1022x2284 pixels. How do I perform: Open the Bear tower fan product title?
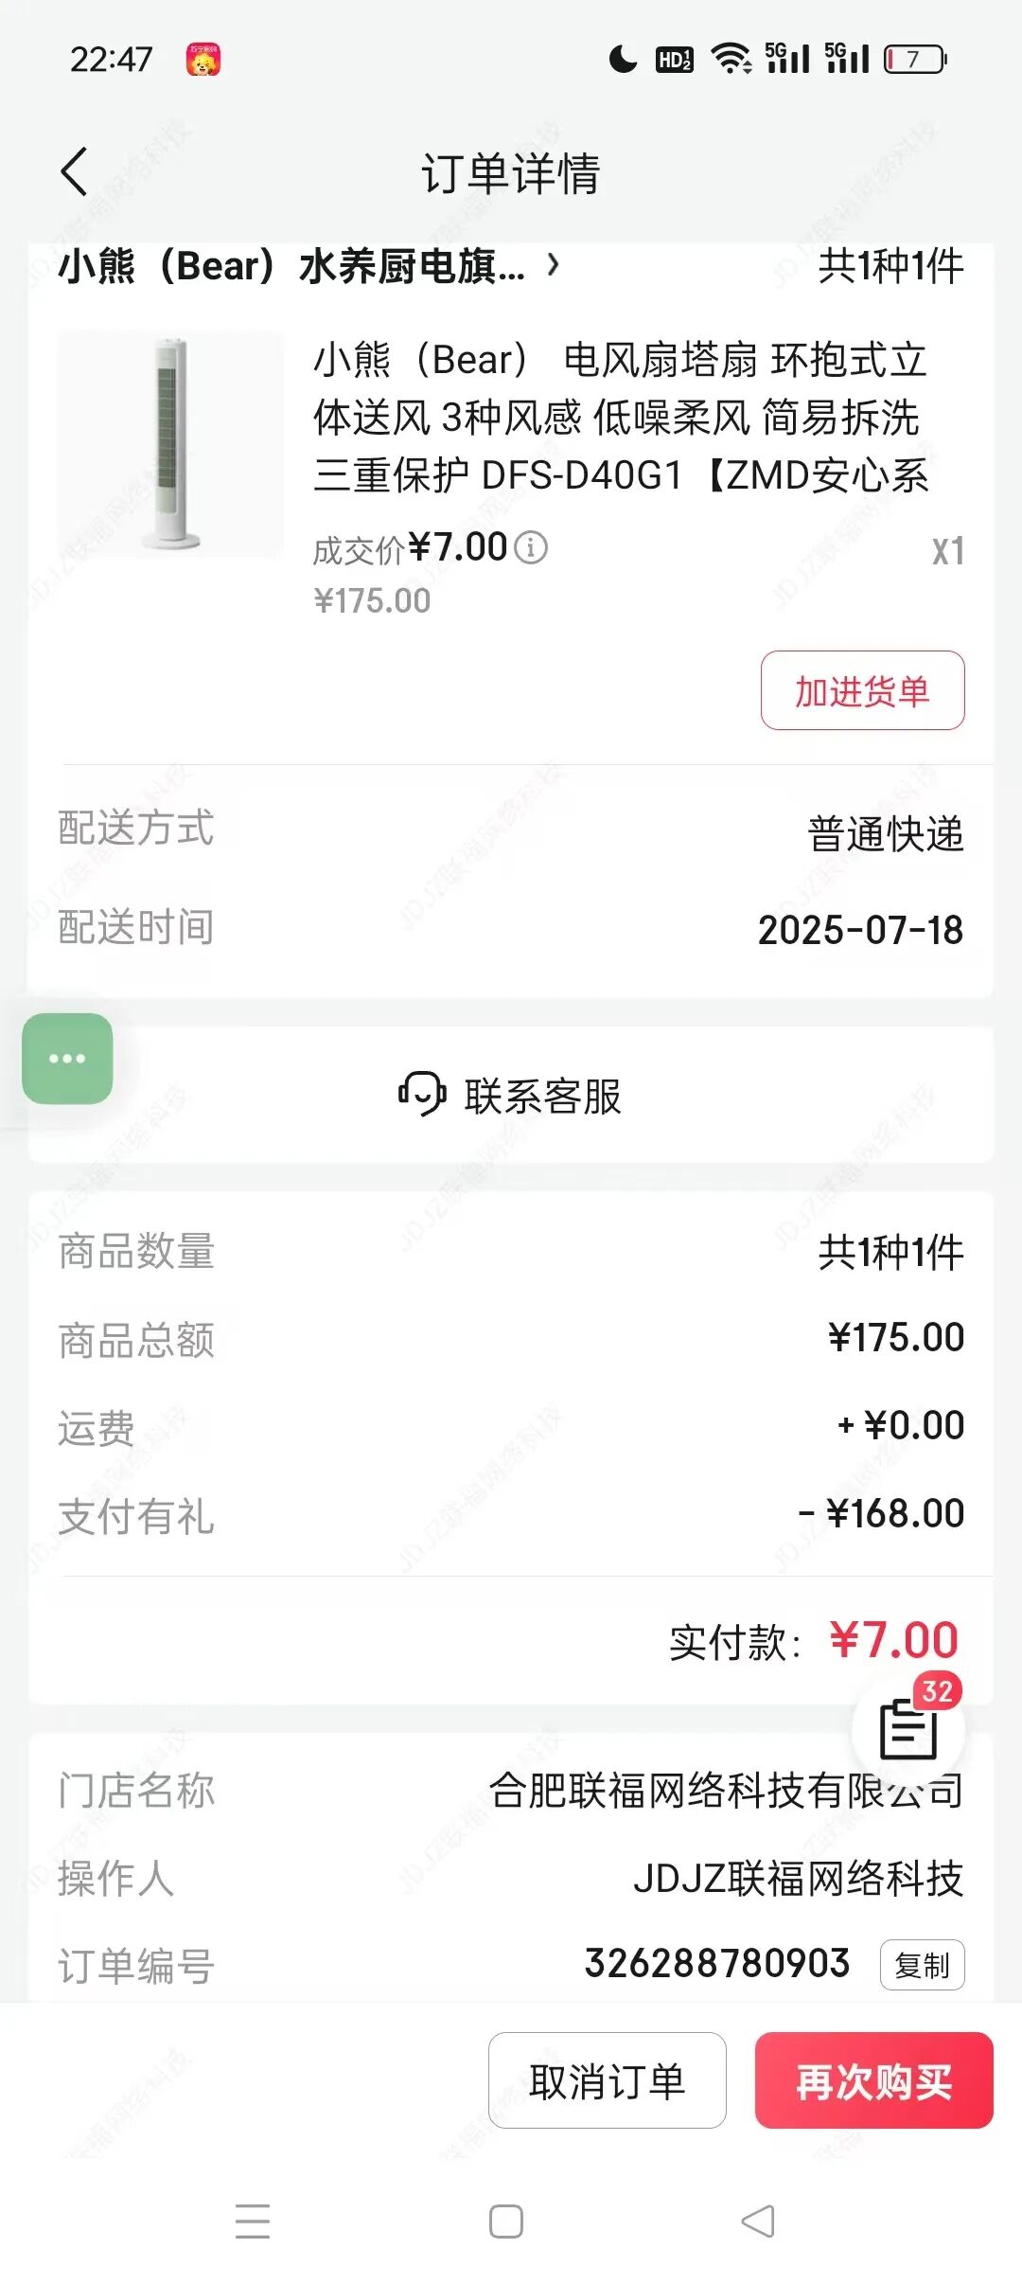coord(620,417)
